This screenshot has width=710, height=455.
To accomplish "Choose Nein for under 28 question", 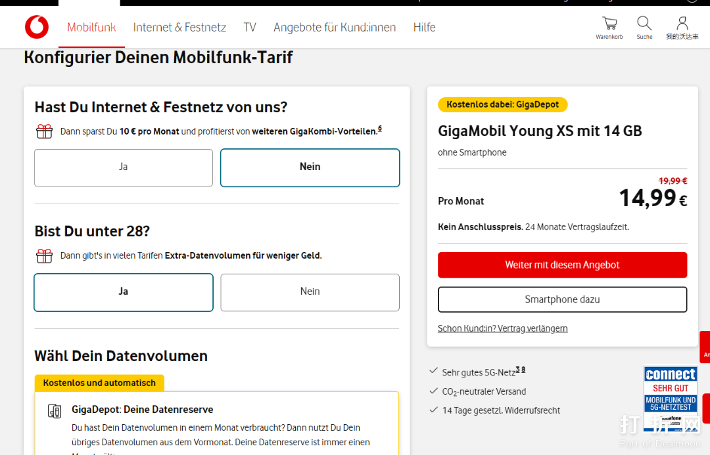I will [x=310, y=292].
